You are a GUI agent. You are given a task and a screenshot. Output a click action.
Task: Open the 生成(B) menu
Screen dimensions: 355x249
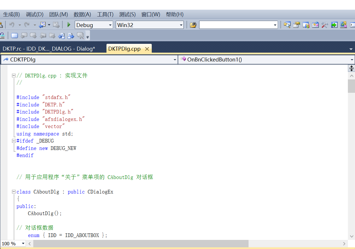tap(11, 14)
